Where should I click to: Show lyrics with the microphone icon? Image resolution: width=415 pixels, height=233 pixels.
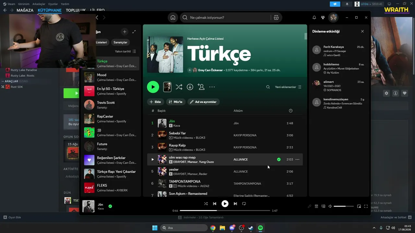[310, 206]
